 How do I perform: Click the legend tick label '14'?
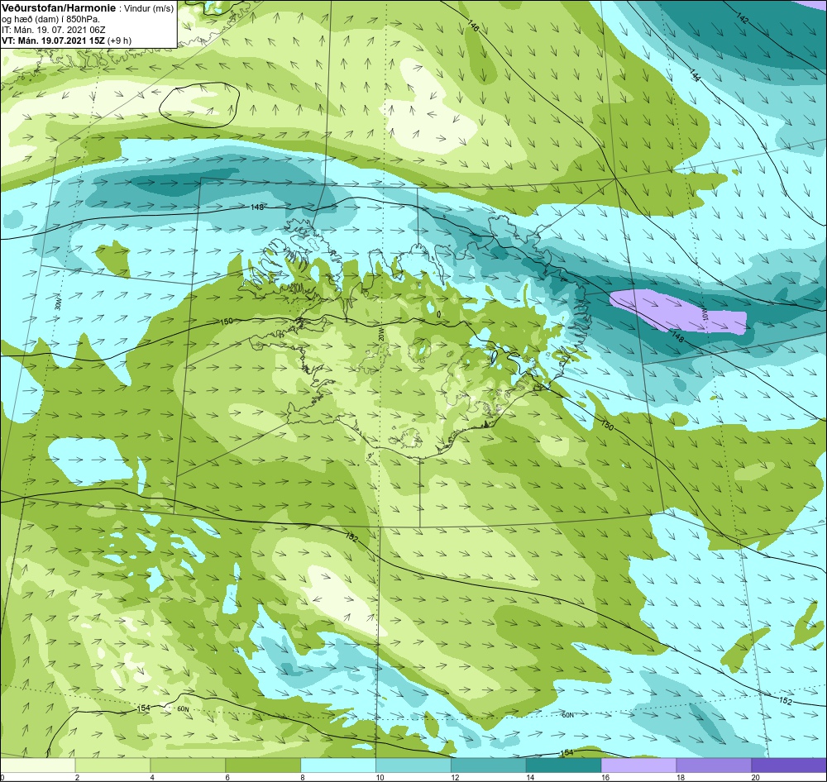tap(530, 777)
